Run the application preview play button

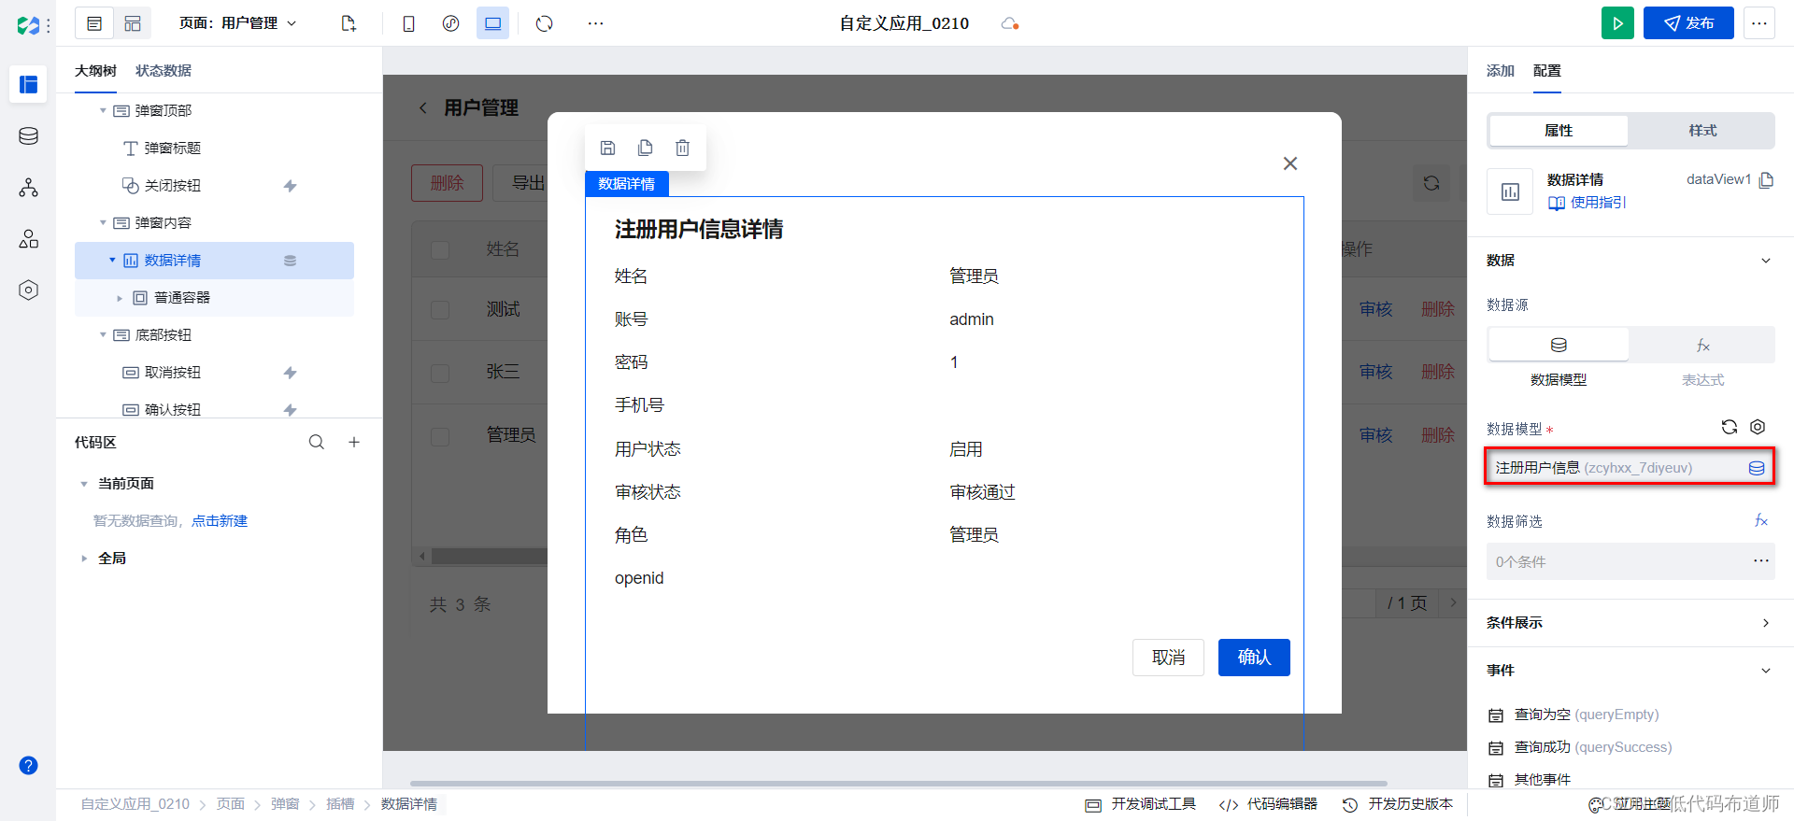[1617, 23]
